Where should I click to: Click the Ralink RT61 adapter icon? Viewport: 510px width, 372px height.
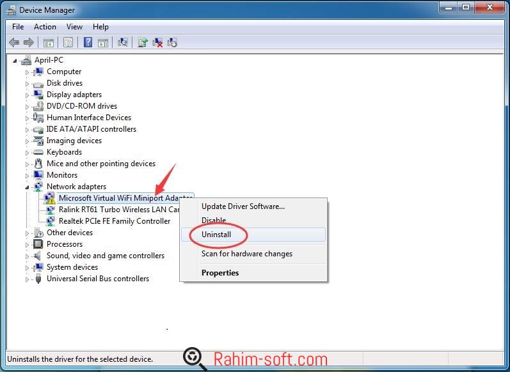[50, 210]
